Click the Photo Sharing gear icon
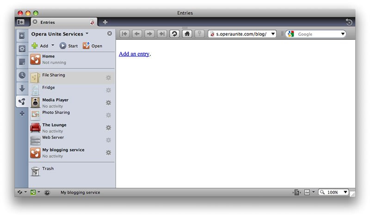370x217 pixels. 108,115
